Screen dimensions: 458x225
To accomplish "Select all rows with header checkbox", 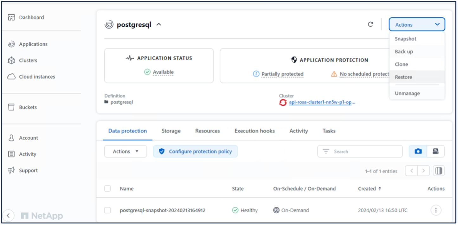I will [107, 189].
